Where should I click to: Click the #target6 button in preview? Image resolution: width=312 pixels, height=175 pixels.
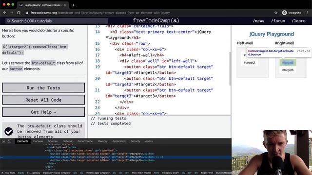pyautogui.click(x=288, y=70)
